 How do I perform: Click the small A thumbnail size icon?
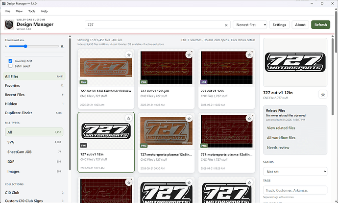pos(6,47)
